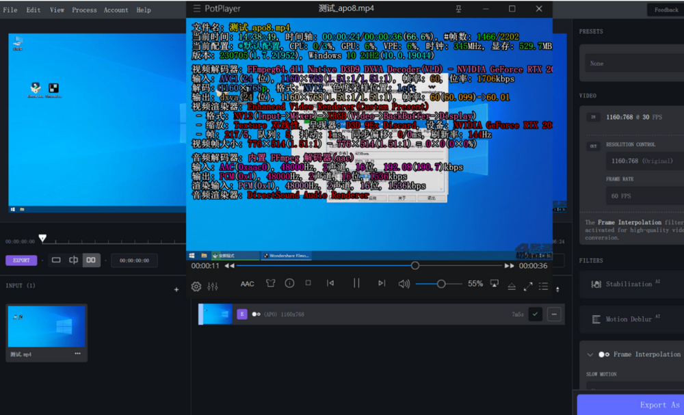The width and height of the screenshot is (684, 415).
Task: Click fast-forward arrows beside PotPlayer seek bar
Action: (509, 265)
